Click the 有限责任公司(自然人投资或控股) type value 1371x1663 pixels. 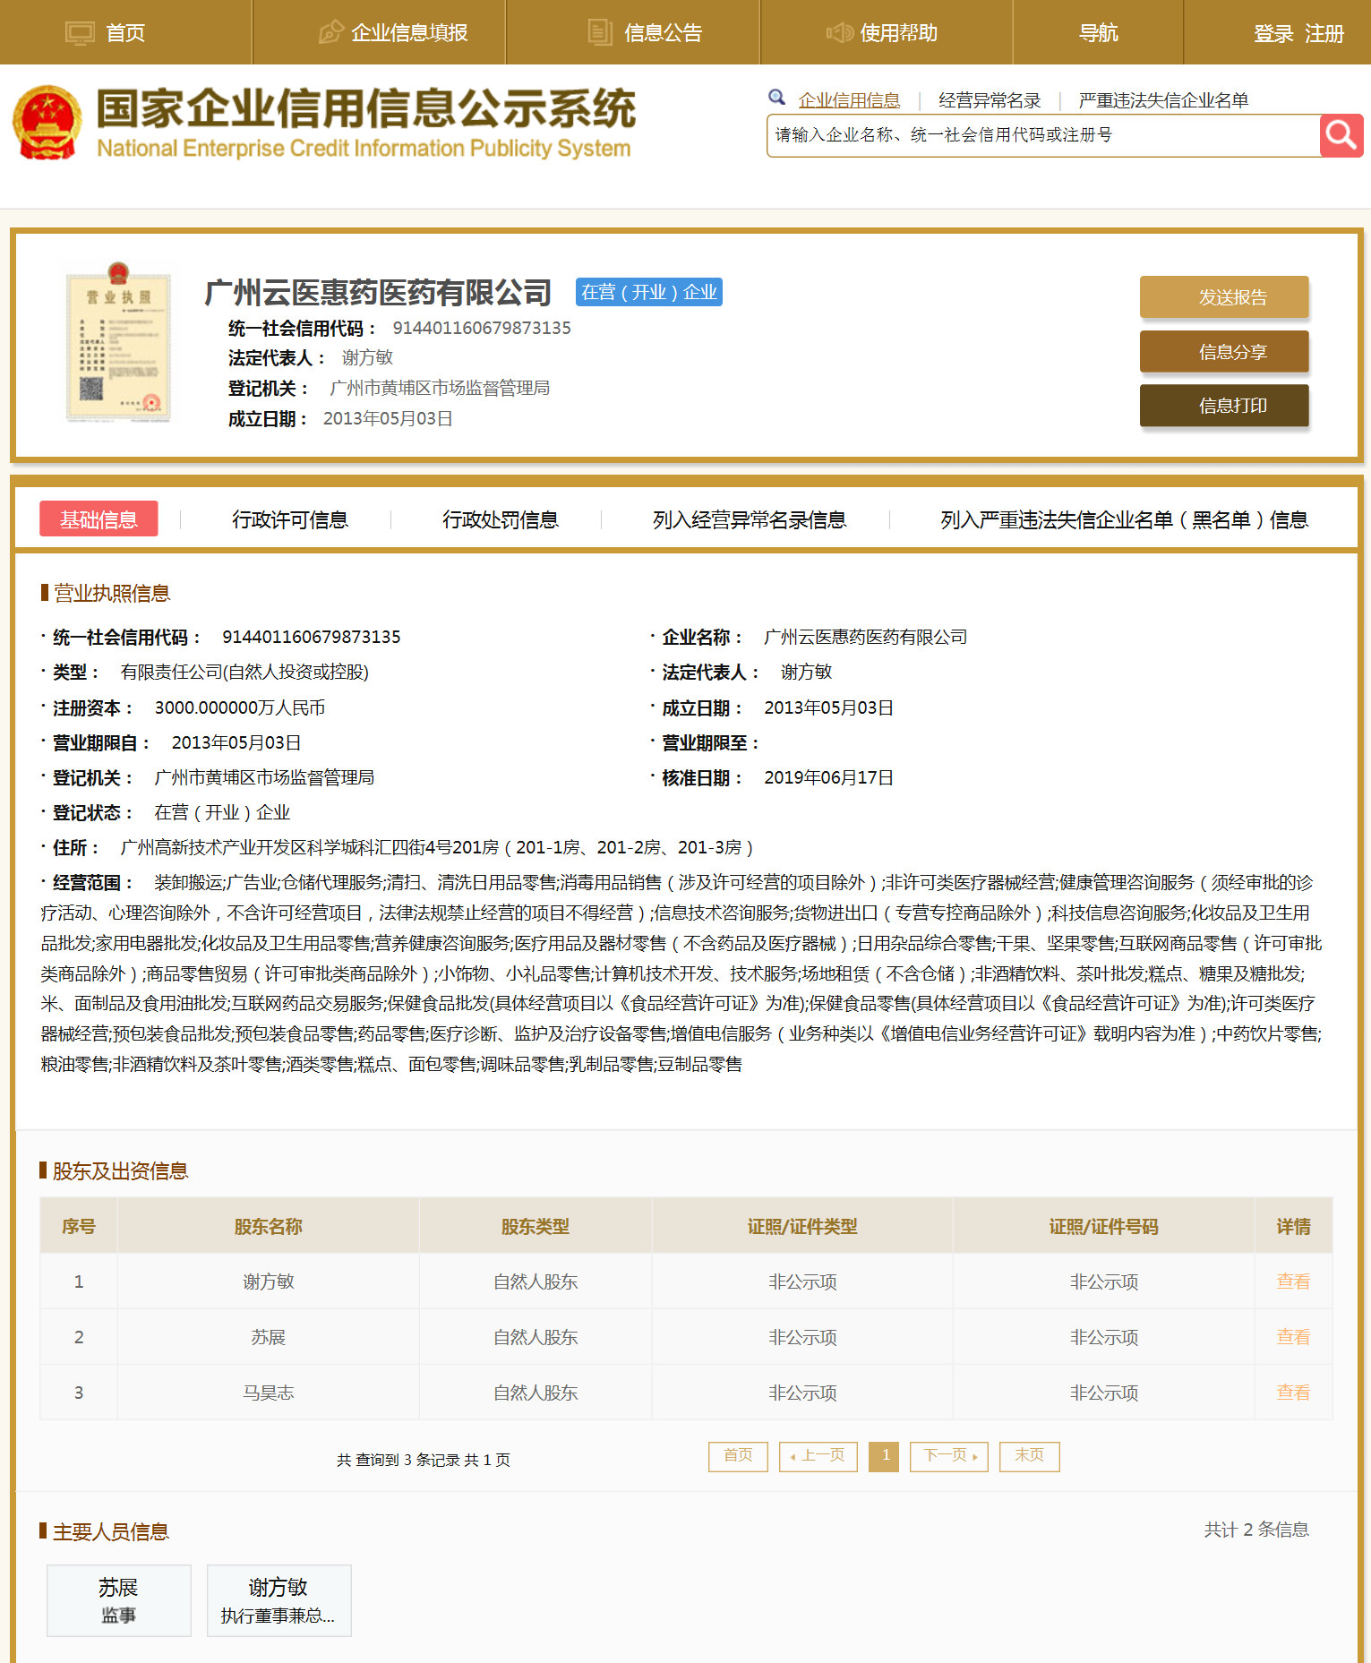244,672
